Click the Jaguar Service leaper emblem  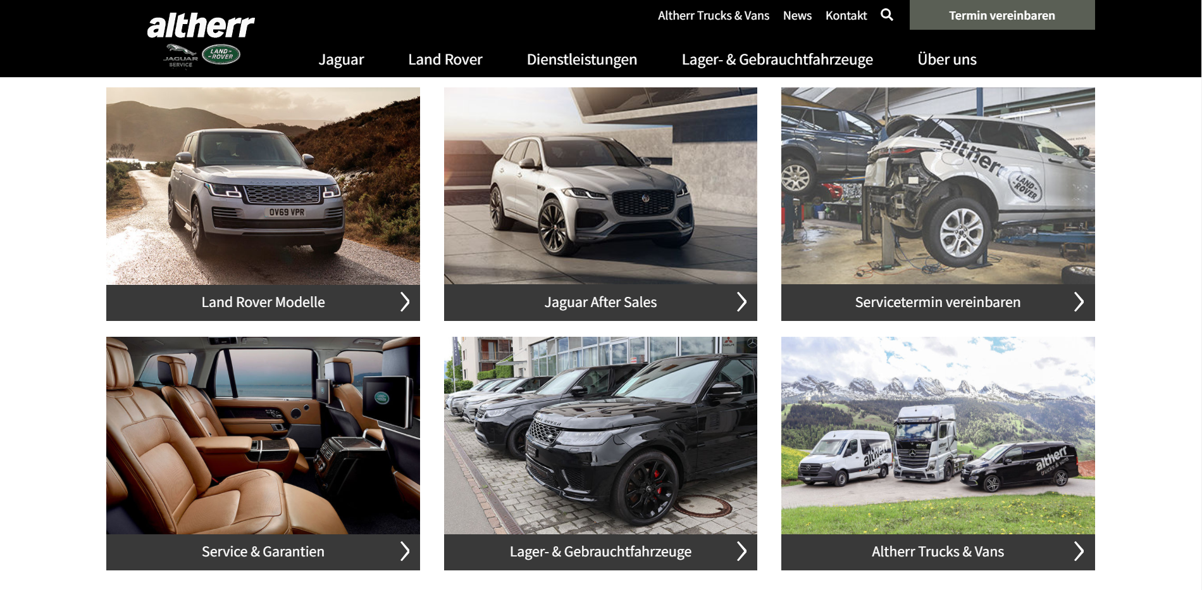click(181, 55)
